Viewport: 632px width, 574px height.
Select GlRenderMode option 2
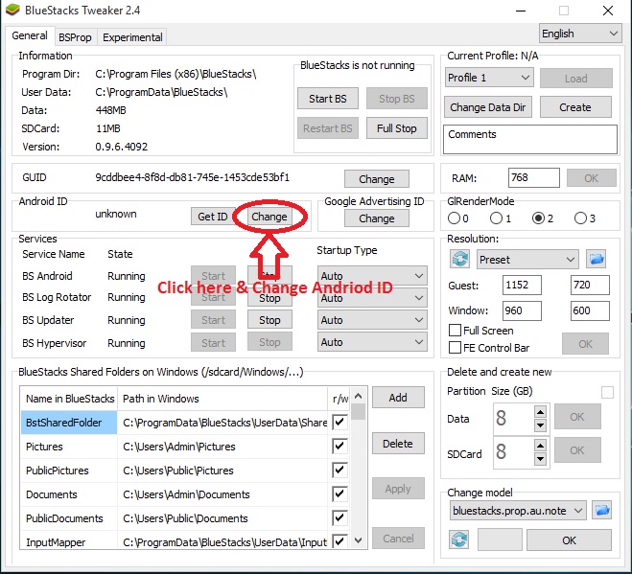point(538,218)
